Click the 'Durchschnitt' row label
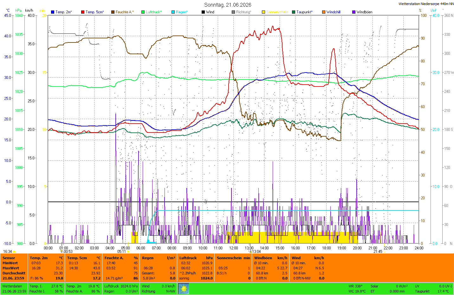454x295 pixels. 14,273
